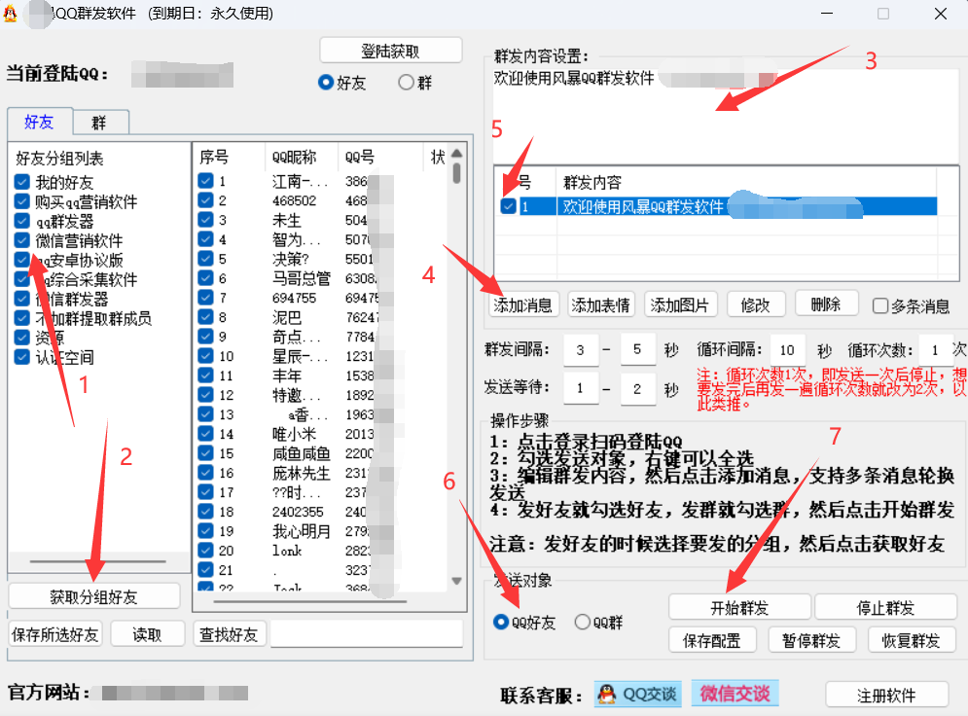The height and width of the screenshot is (716, 968).
Task: Toggle the 微信营销软件 group checkbox
Action: pyautogui.click(x=22, y=240)
